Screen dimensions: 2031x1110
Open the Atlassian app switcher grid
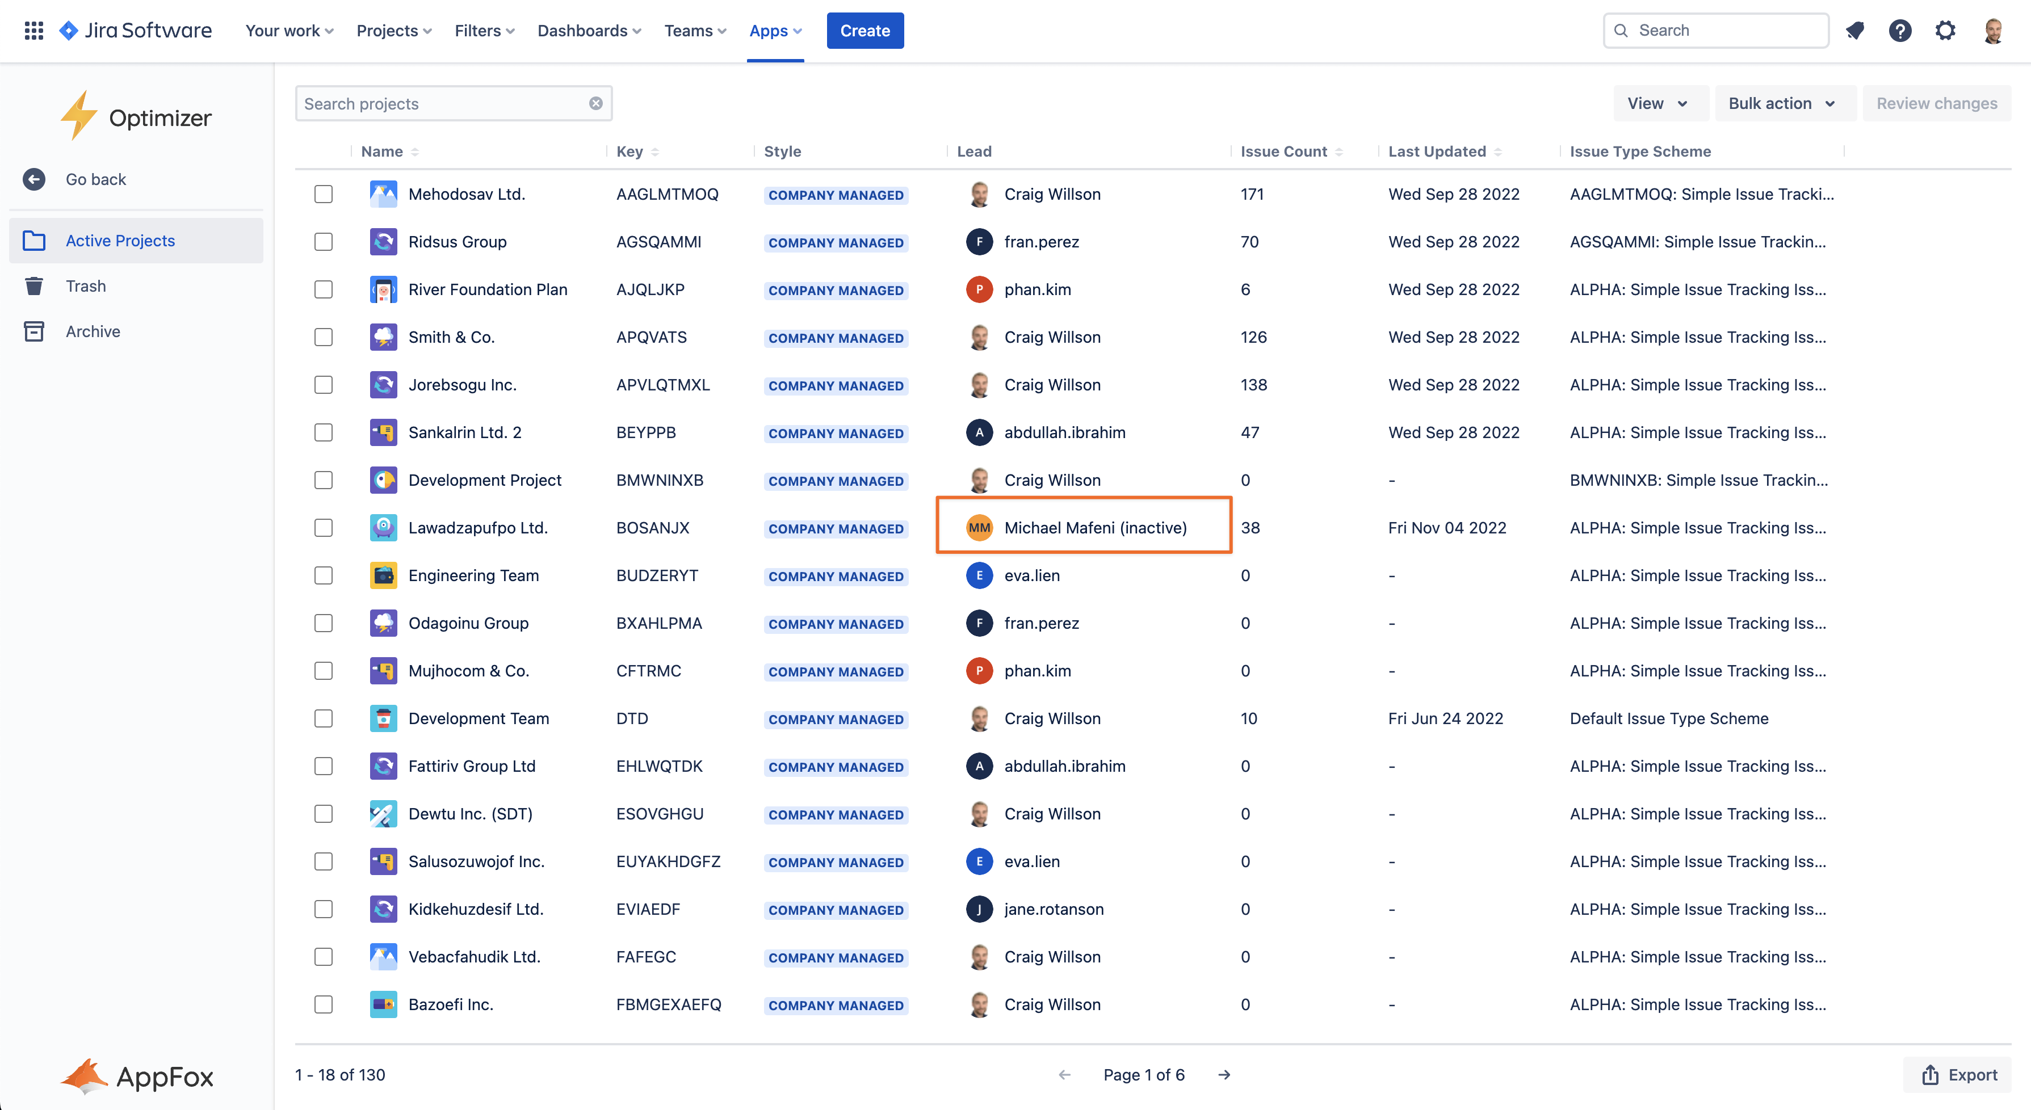pos(33,30)
